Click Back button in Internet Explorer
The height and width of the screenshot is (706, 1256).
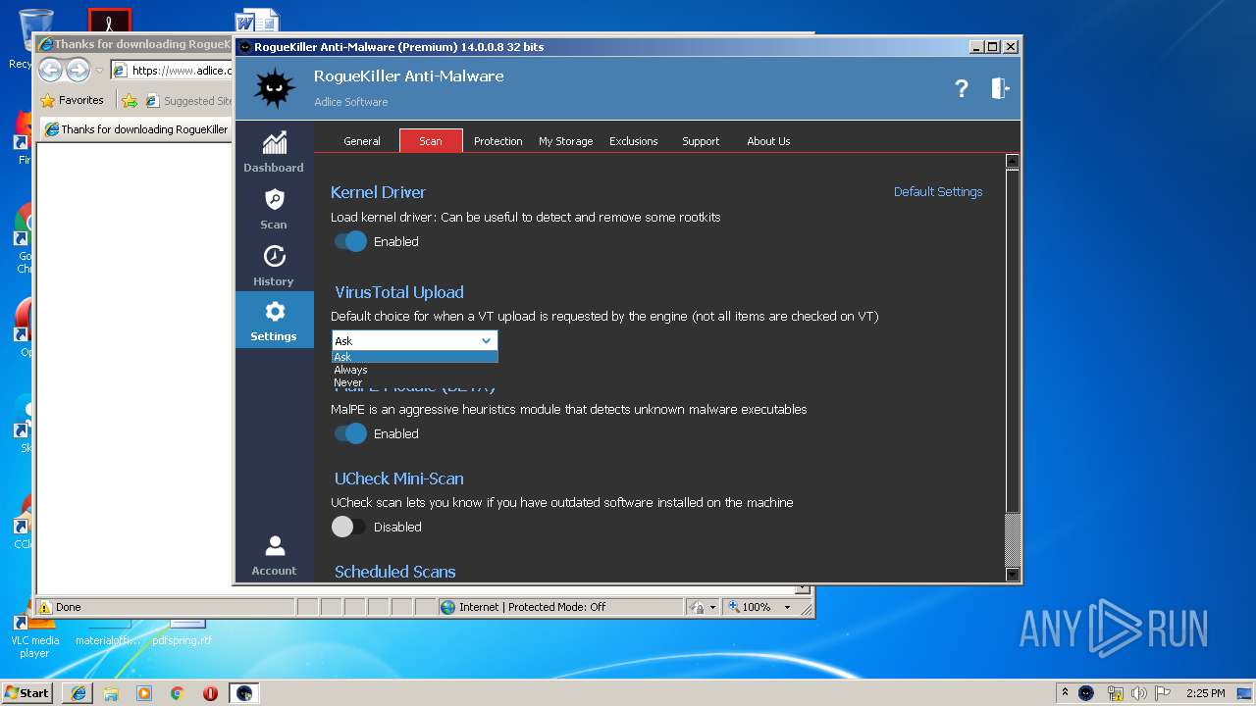pos(51,70)
